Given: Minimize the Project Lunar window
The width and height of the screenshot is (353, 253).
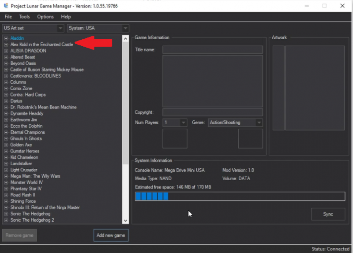Looking at the screenshot, I should pos(307,6).
